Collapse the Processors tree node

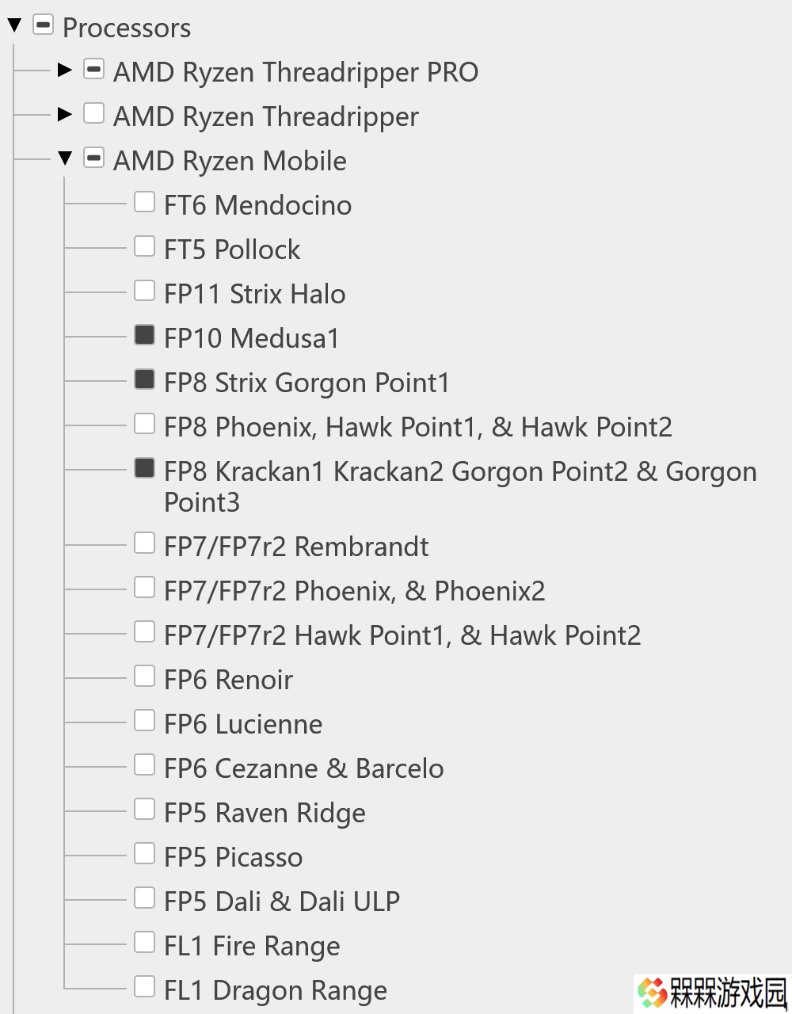coord(14,26)
